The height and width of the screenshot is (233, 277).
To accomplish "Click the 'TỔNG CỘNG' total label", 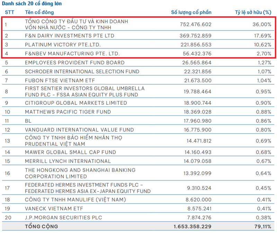I will (x=42, y=226).
